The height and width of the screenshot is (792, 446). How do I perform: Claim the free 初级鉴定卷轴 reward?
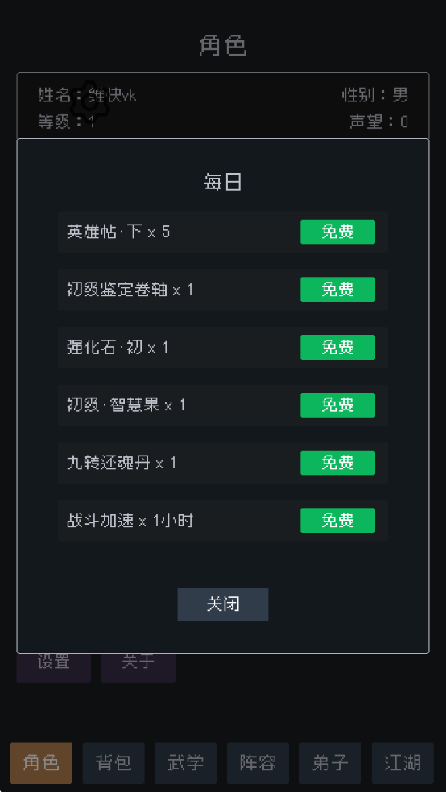pyautogui.click(x=337, y=290)
